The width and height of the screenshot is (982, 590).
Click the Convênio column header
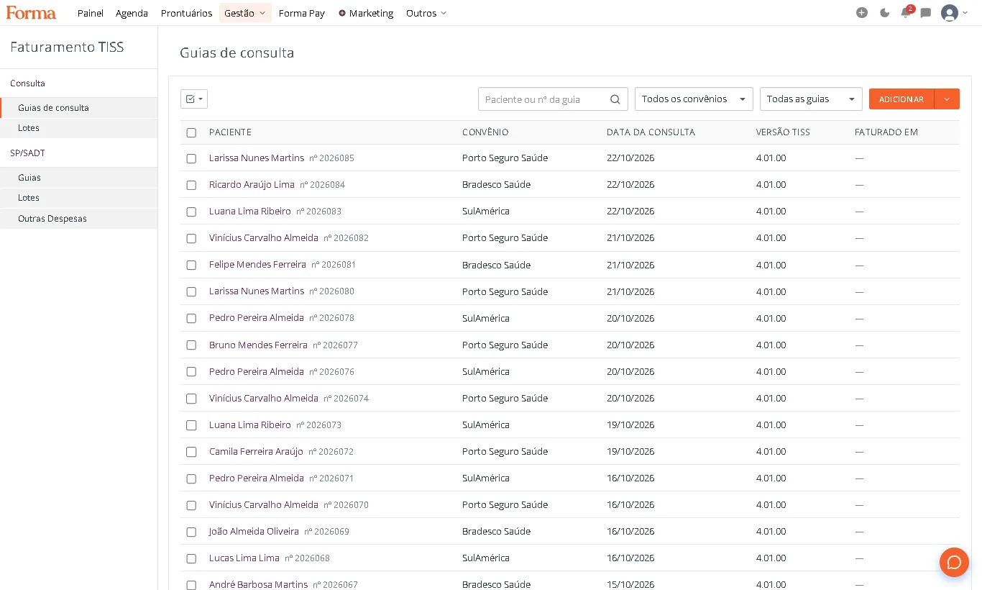click(485, 132)
